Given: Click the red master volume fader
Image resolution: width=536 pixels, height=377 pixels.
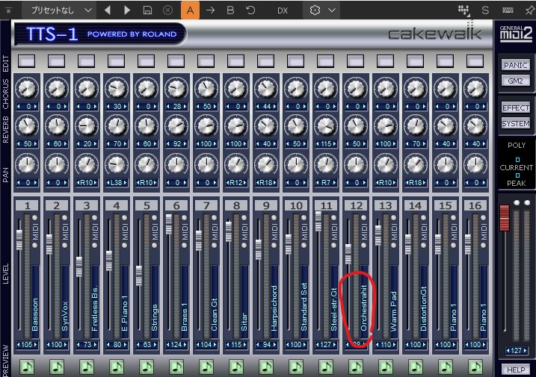Looking at the screenshot, I should click(x=505, y=217).
